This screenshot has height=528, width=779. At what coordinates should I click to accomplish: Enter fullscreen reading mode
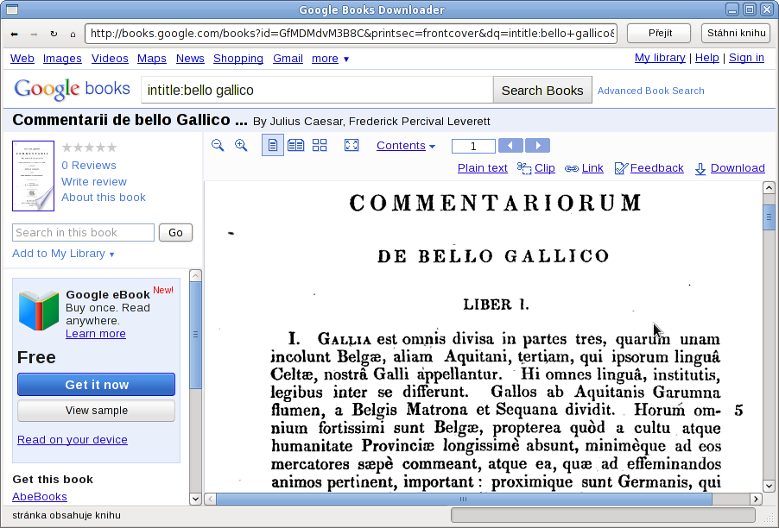point(351,145)
